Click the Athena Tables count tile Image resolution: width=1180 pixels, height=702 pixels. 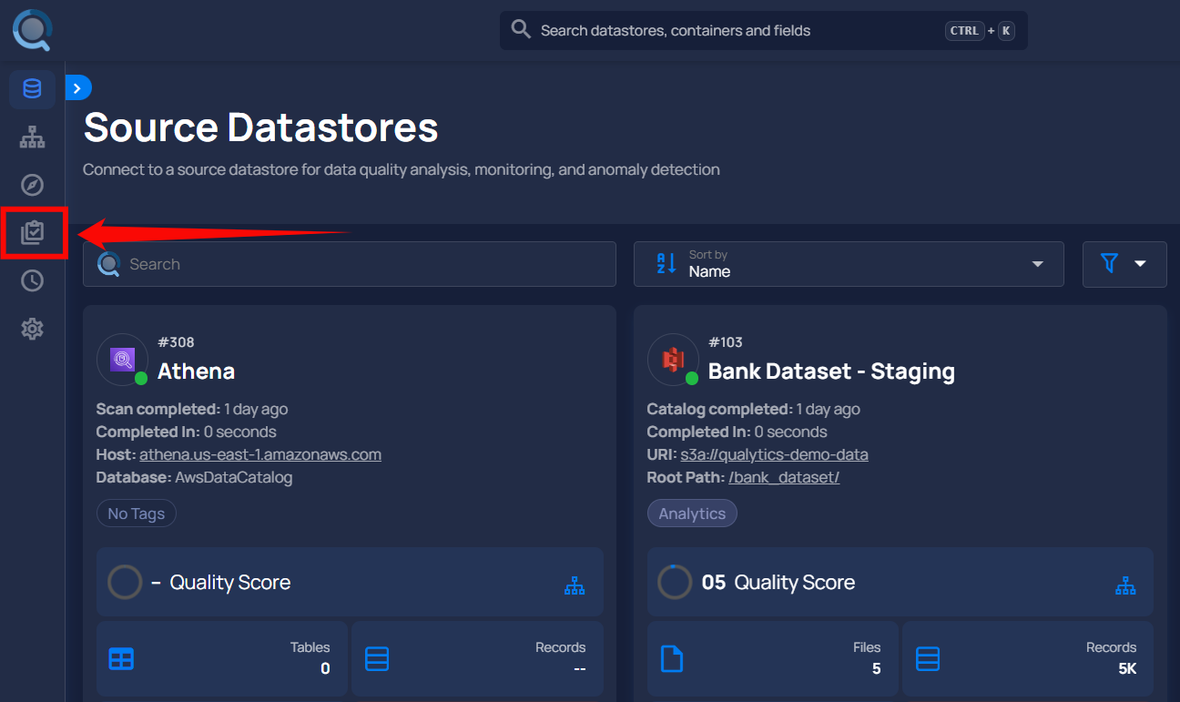(x=222, y=661)
